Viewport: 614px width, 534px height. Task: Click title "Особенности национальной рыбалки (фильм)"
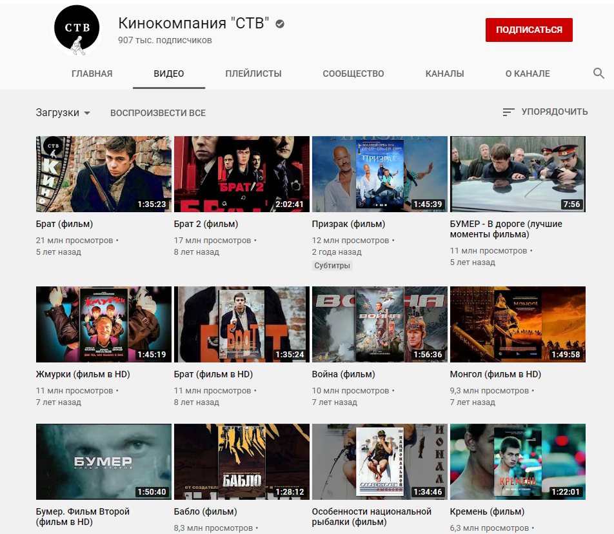point(371,517)
